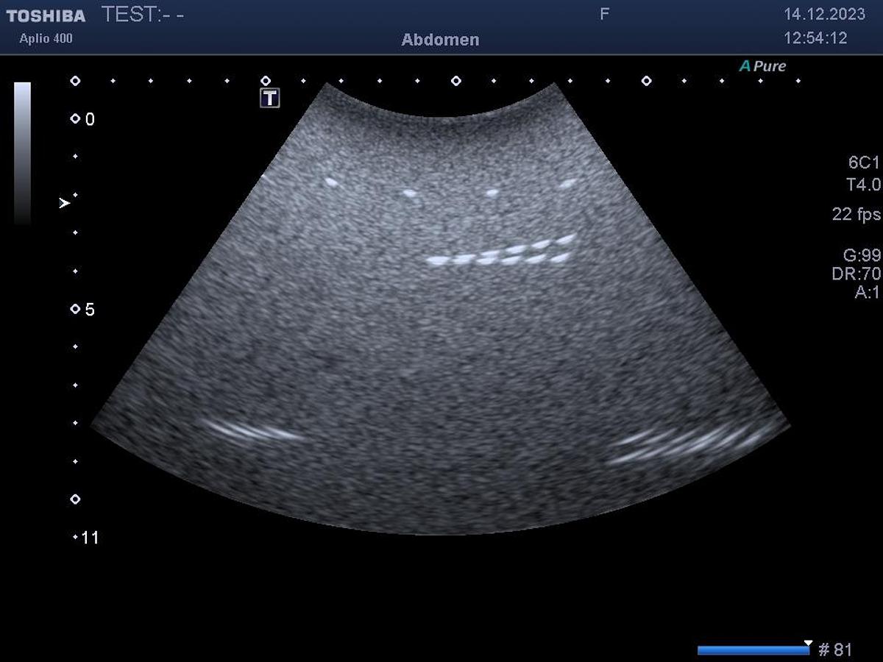This screenshot has height=662, width=883.
Task: Select the T4.0 frequency setting
Action: [863, 185]
